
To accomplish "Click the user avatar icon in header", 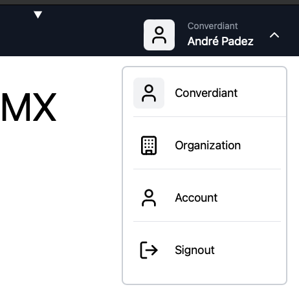I will point(159,35).
